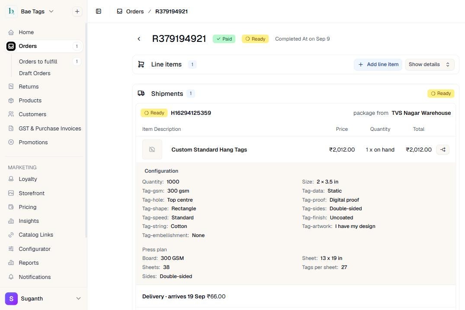Click the Bae Tags logo icon
Image resolution: width=465 pixels, height=310 pixels.
[11, 11]
